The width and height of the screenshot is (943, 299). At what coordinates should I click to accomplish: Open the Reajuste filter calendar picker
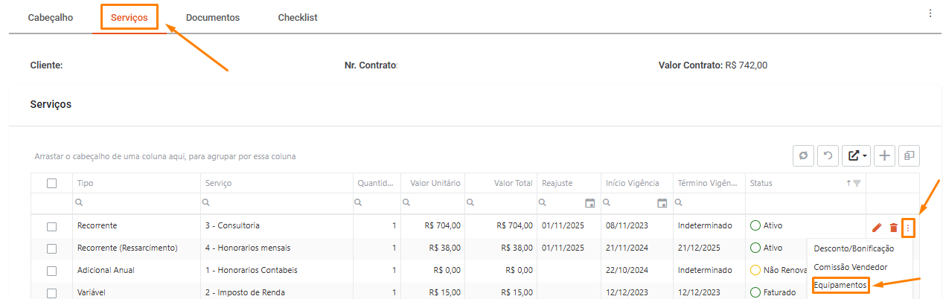pyautogui.click(x=590, y=202)
